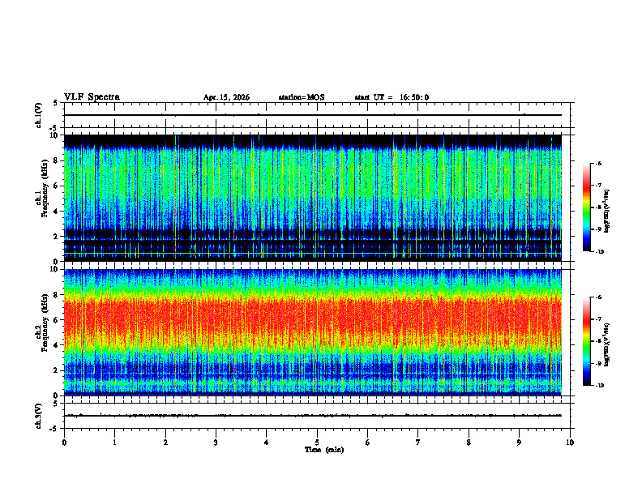Click the "10" kHz tick on ch.2 spectrogram
This screenshot has height=496, width=642.
point(56,269)
